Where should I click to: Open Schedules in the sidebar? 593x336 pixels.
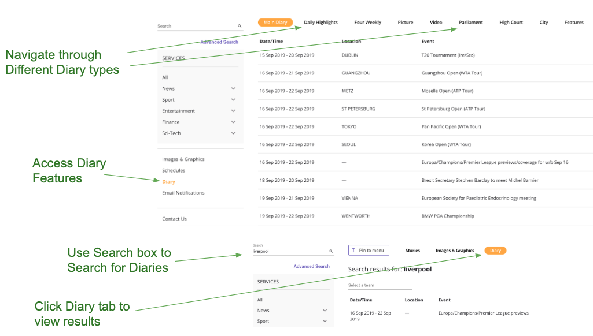(174, 171)
